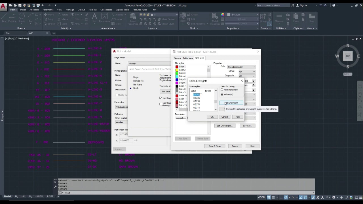Screen dimensions: 363x204
Task: Click the Save icon in quick access toolbar
Action: point(20,5)
